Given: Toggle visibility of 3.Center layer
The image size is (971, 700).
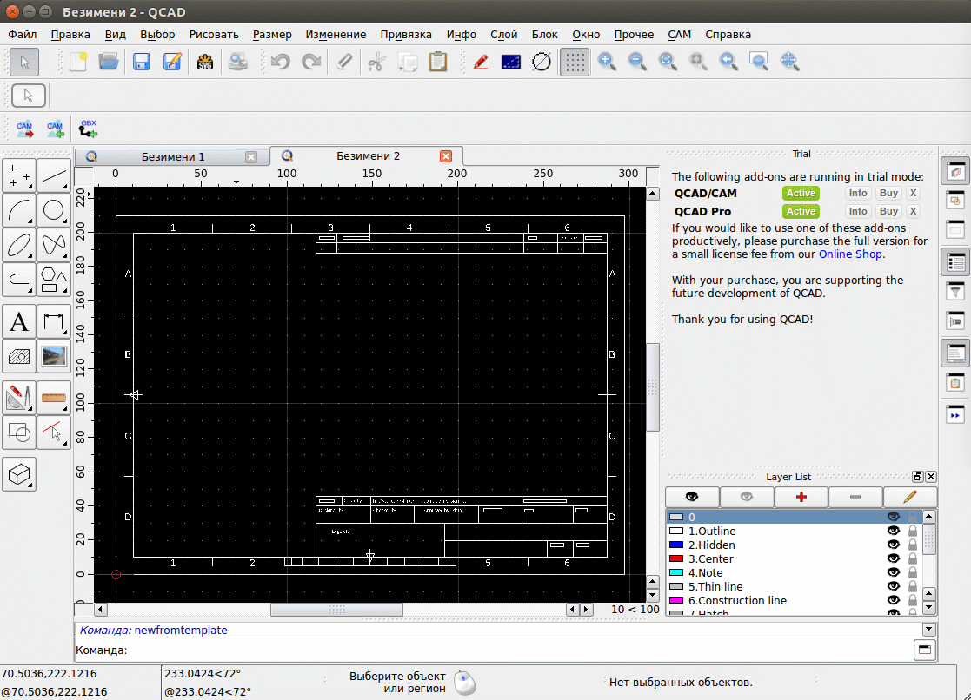Looking at the screenshot, I should point(893,559).
